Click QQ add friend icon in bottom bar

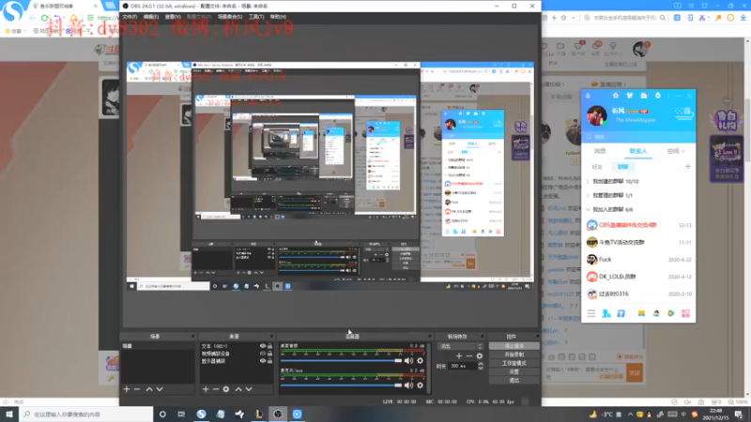tap(606, 313)
